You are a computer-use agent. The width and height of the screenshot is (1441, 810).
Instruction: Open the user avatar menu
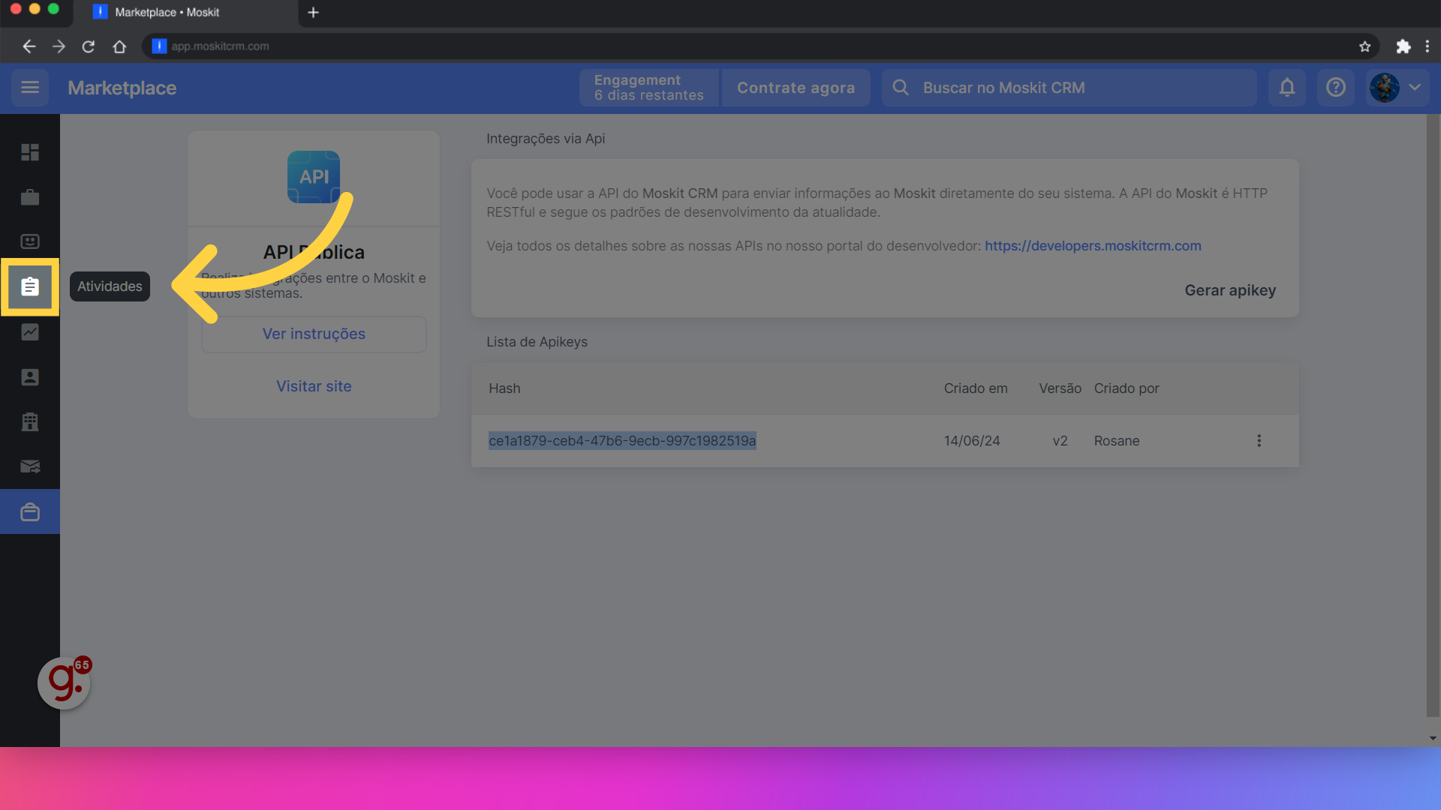point(1397,88)
